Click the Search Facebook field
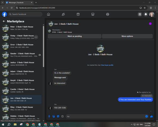The width and height of the screenshot is (158, 127). coord(25,14)
